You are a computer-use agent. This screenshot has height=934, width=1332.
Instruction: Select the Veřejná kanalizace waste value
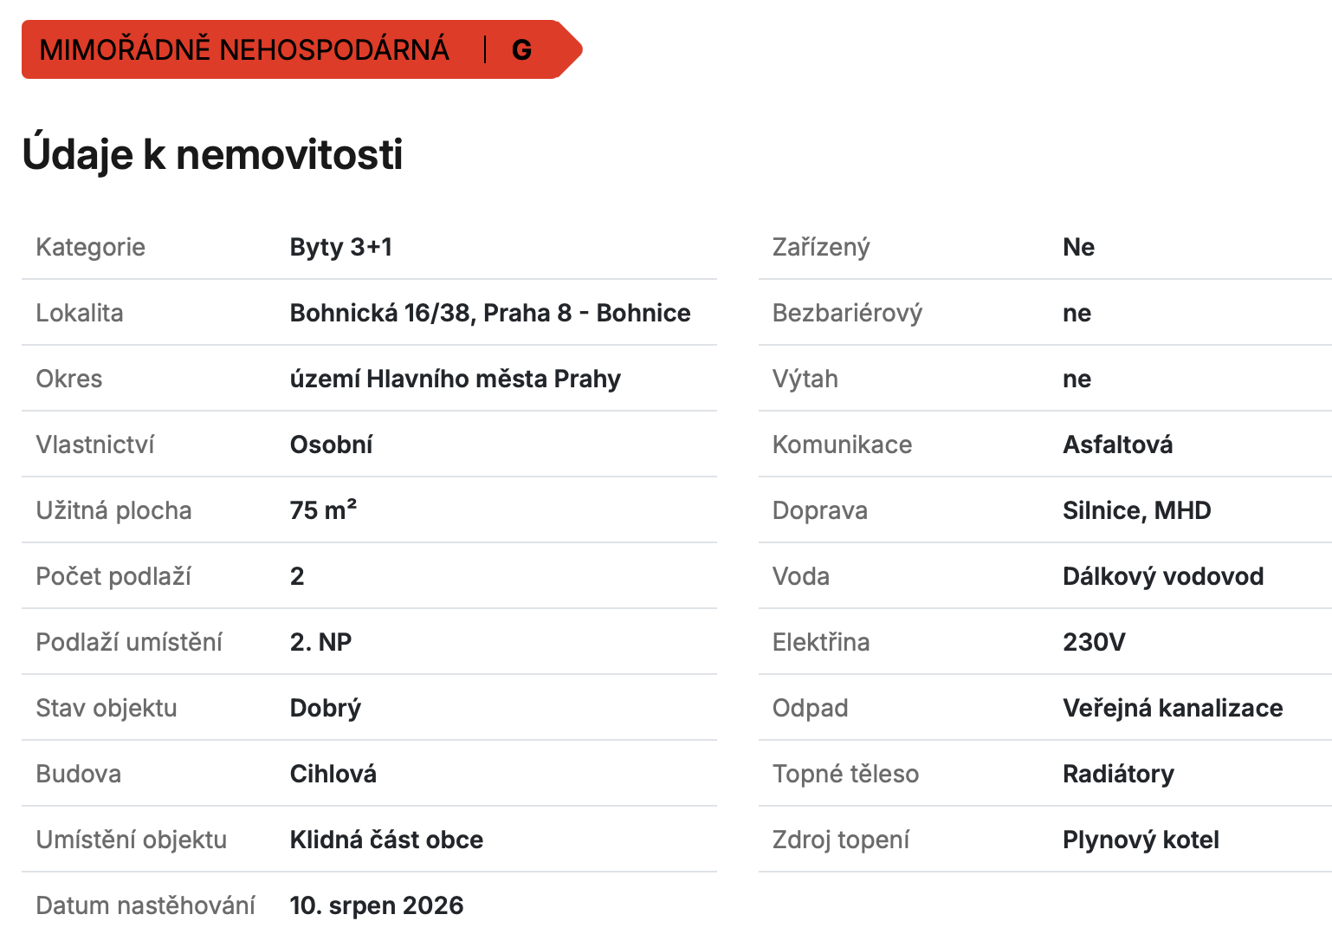1173,708
